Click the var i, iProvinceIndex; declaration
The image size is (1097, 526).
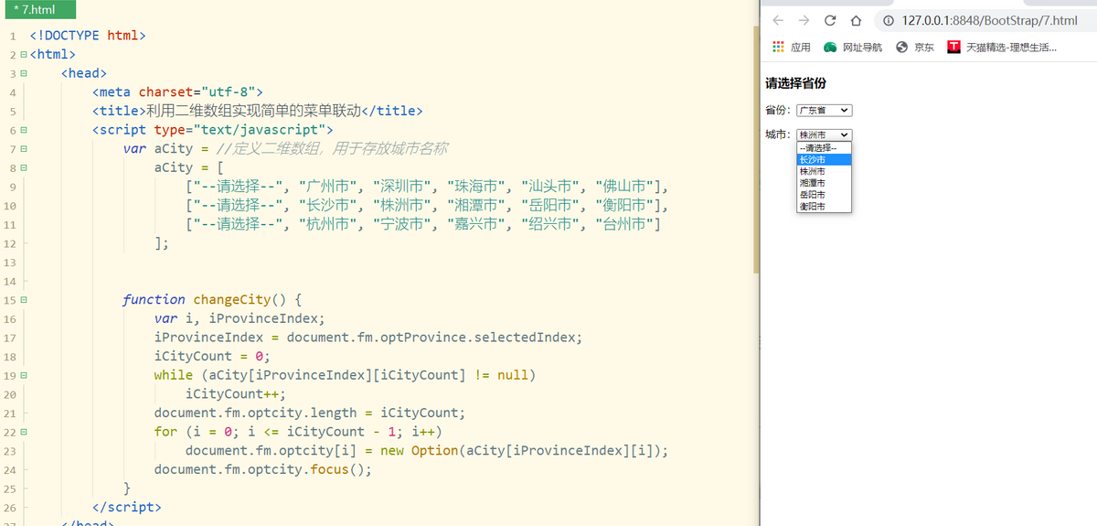pos(240,318)
